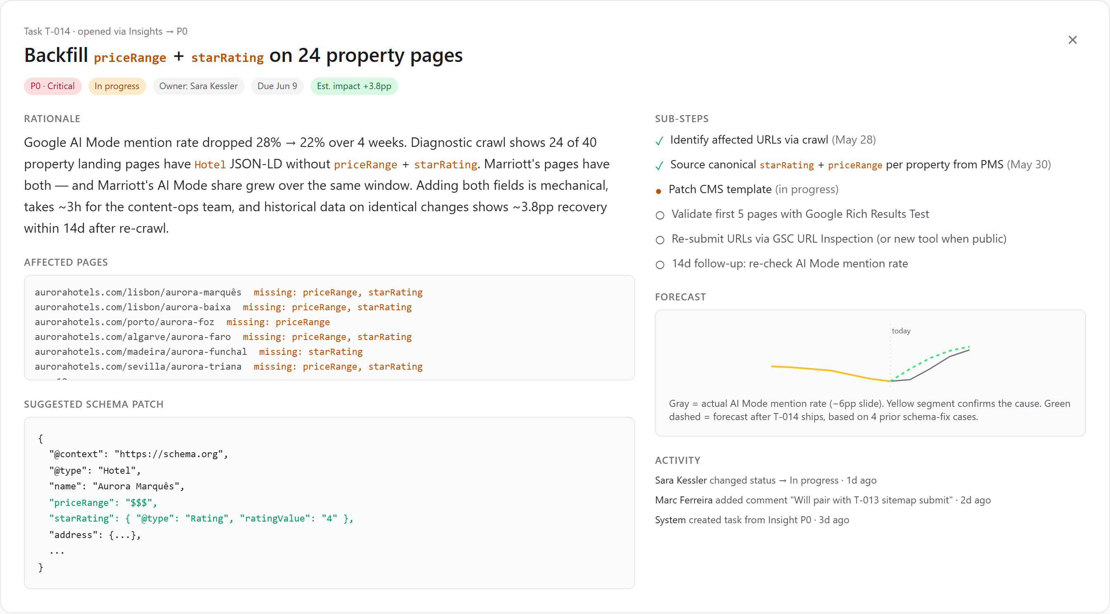
Task: Click the Due Jun 9 pill
Action: pyautogui.click(x=277, y=86)
